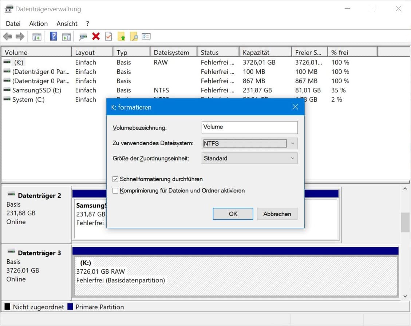Click the Abbrechen button
Image resolution: width=411 pixels, height=326 pixels.
(277, 214)
